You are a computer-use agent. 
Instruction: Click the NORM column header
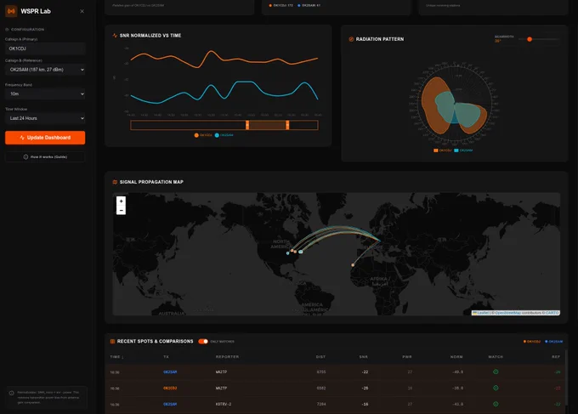point(456,357)
